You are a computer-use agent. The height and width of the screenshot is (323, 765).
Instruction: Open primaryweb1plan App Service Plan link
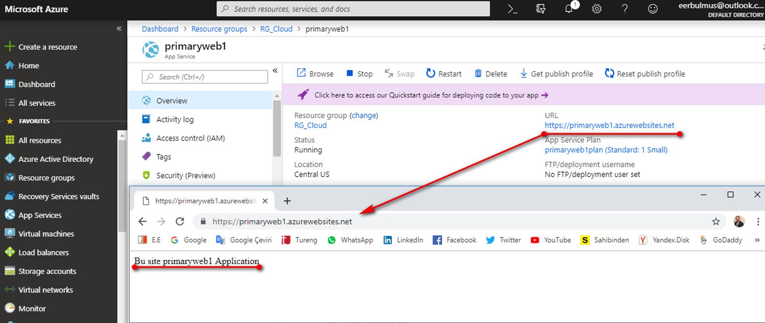[606, 150]
